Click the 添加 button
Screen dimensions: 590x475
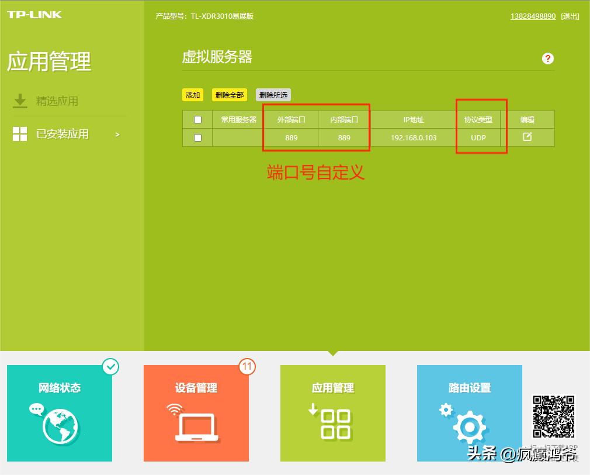(x=193, y=94)
